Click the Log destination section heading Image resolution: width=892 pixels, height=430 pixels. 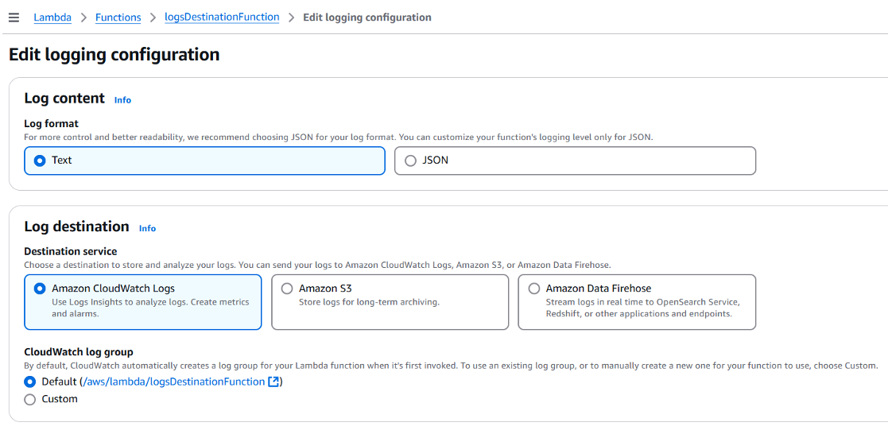77,227
